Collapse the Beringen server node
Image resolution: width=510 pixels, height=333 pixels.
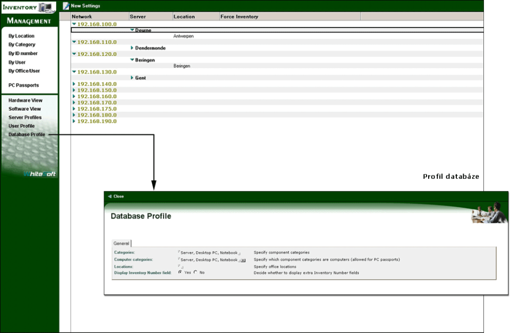[x=132, y=60]
